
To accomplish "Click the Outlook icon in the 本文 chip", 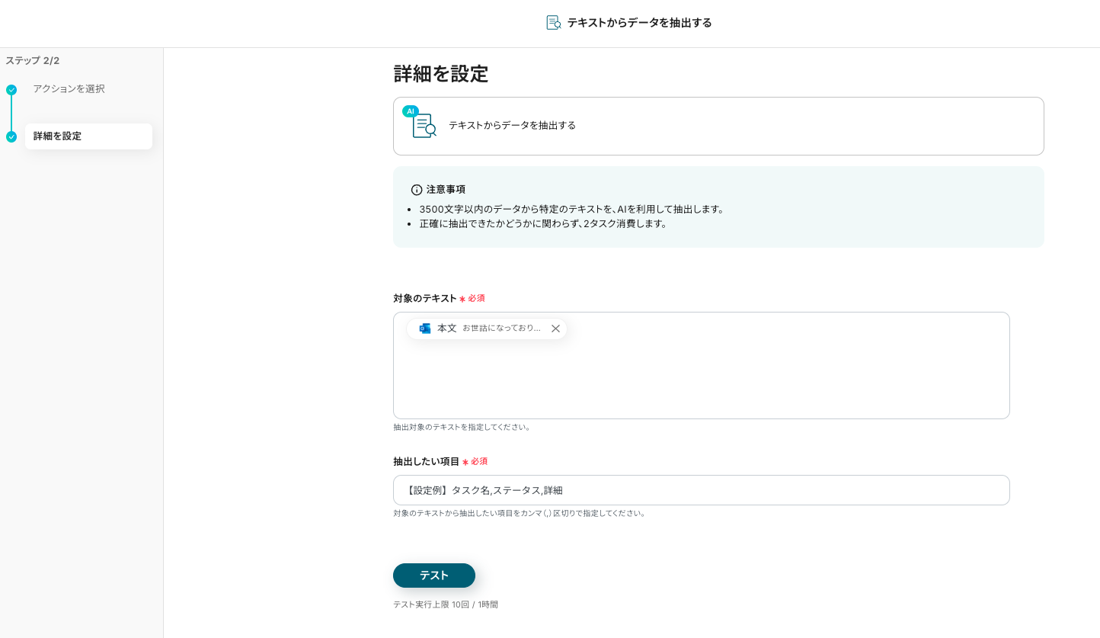I will 425,329.
